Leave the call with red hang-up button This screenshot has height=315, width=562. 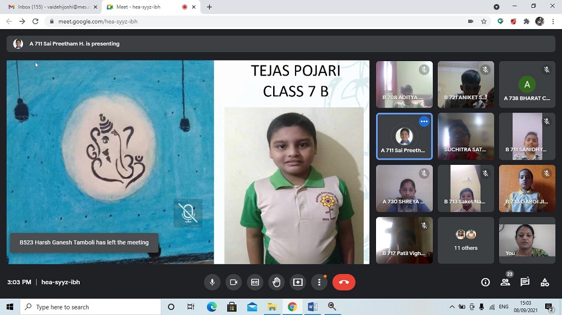pos(344,282)
